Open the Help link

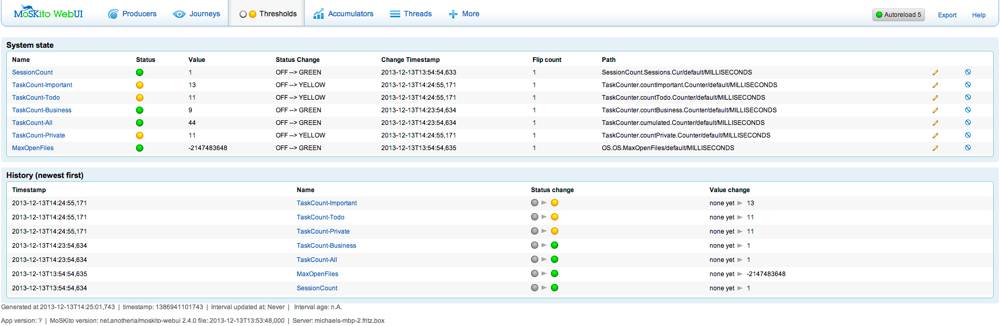click(979, 15)
